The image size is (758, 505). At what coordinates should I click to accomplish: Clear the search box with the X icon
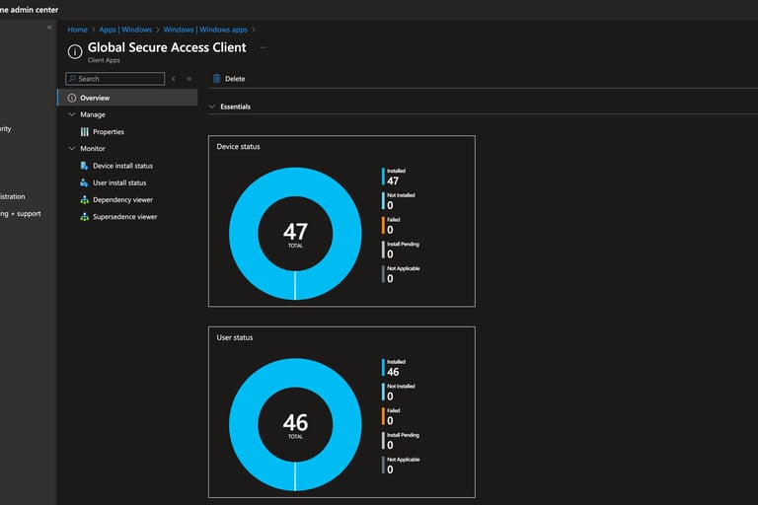coord(173,78)
